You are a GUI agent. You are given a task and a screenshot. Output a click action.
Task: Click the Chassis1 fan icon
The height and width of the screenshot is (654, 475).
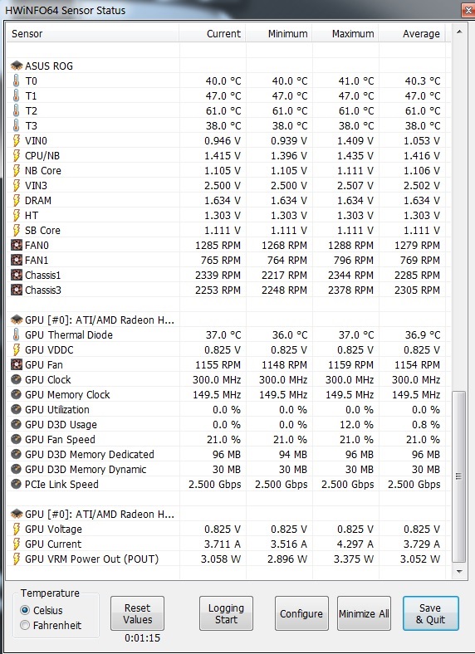[17, 276]
